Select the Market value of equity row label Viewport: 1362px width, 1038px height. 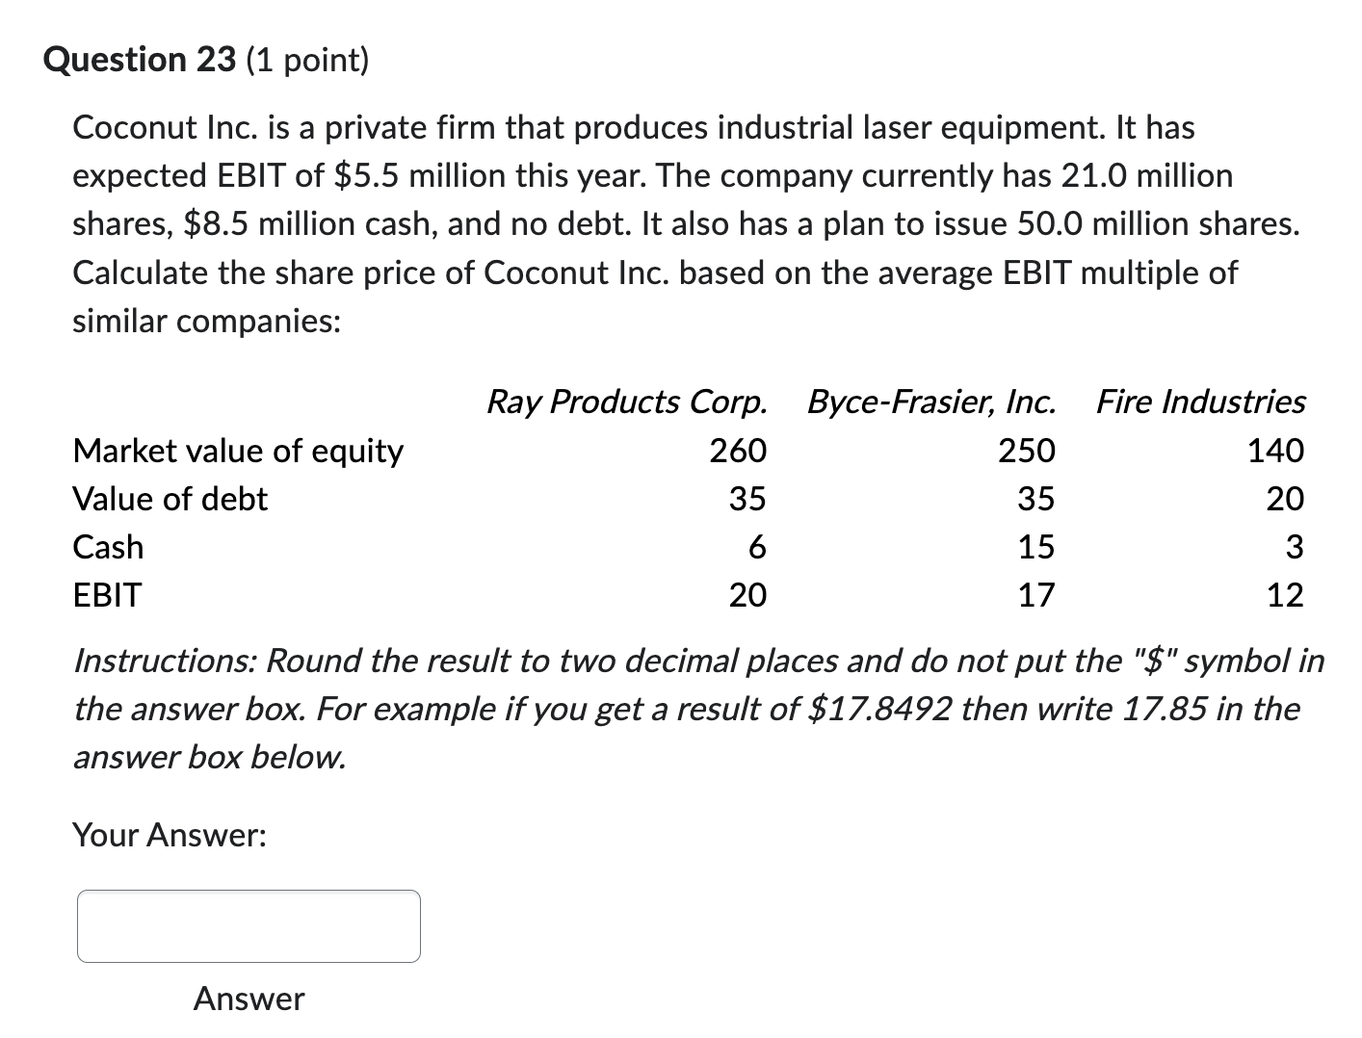pyautogui.click(x=238, y=450)
